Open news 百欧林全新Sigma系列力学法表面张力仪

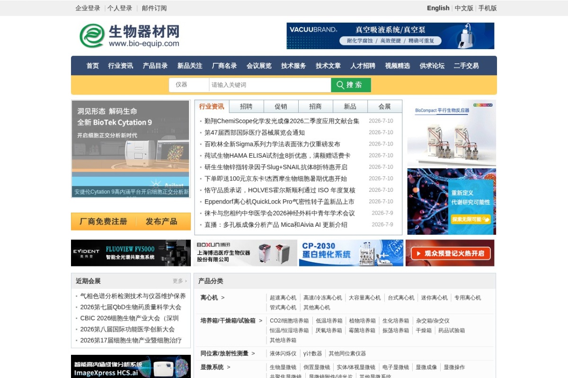[x=272, y=144]
